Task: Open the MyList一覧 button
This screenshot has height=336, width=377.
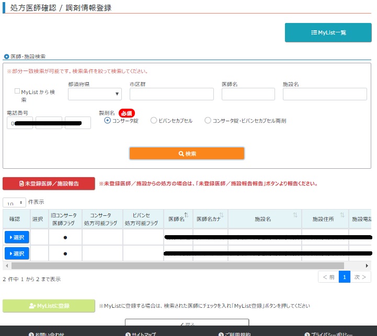Action: (x=328, y=32)
